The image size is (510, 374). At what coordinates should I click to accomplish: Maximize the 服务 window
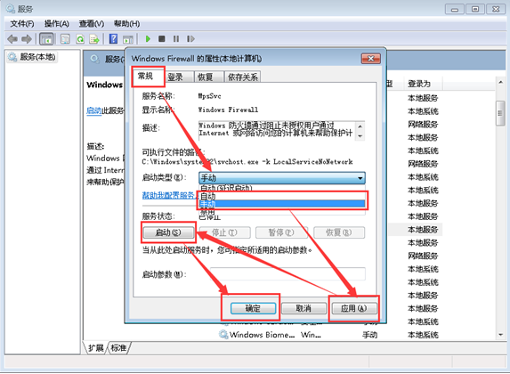click(475, 9)
